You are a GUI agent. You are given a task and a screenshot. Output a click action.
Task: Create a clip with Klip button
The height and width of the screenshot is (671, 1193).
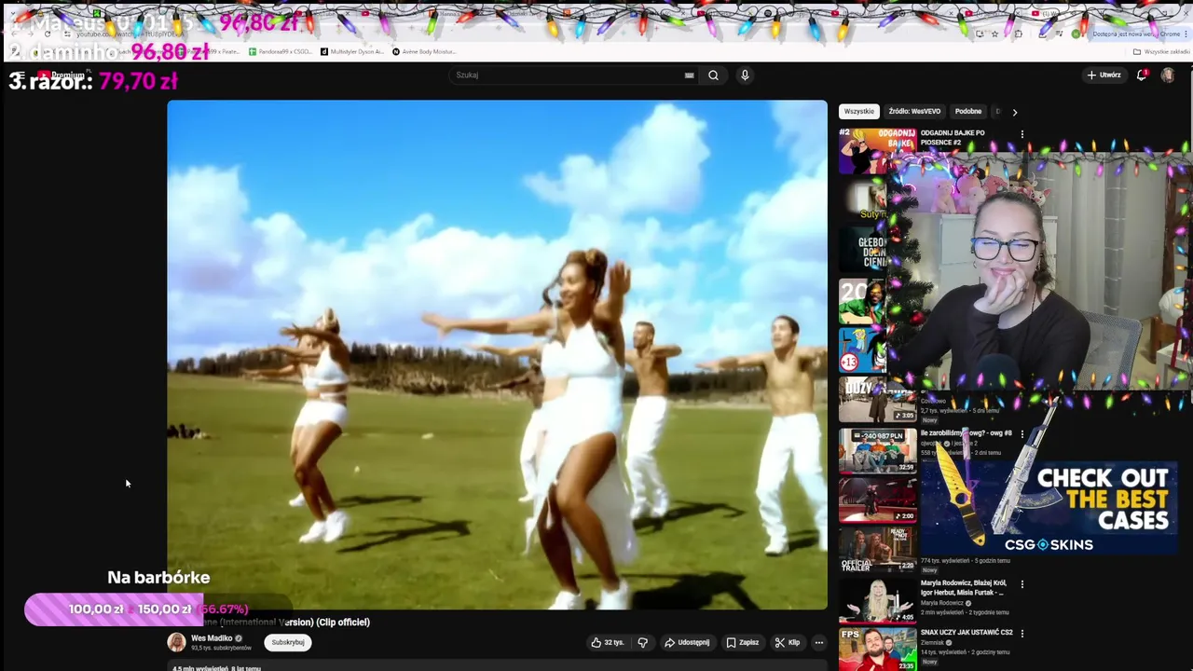pos(787,642)
